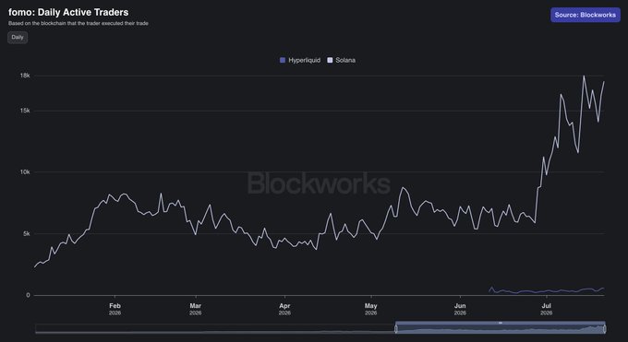
Task: Toggle the Solana legend series
Action: [x=341, y=60]
